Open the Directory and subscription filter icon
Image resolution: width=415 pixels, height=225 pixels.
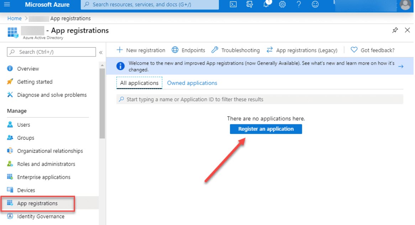250,5
